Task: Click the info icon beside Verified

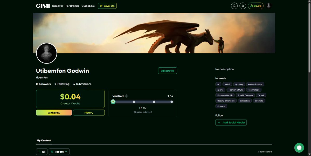Action: (127, 96)
